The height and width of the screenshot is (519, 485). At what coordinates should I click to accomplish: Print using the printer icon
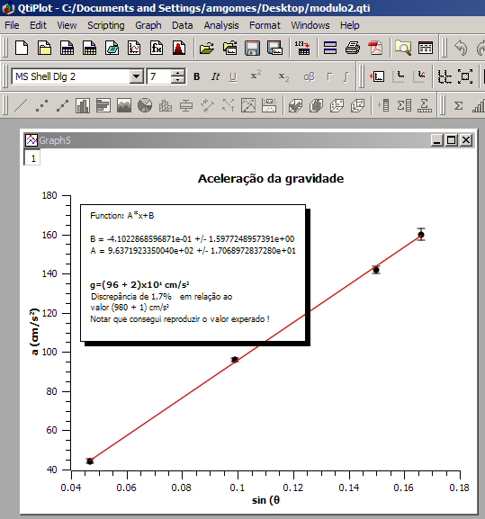click(353, 48)
